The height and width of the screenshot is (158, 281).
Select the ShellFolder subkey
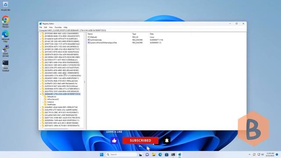(x=51, y=104)
